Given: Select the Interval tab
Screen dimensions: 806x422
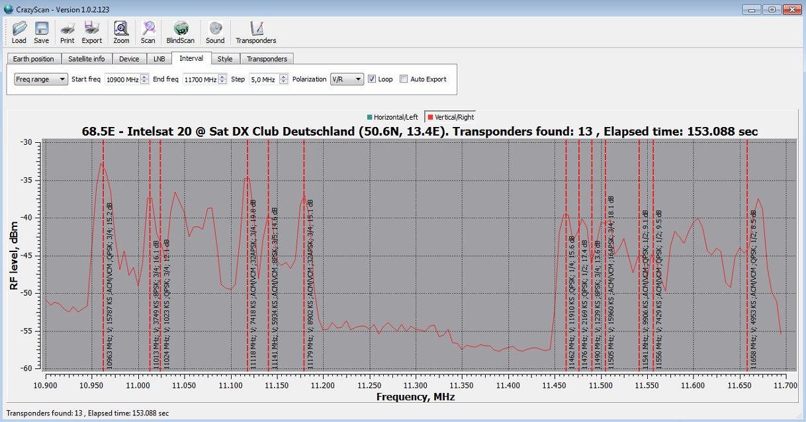Looking at the screenshot, I should [x=191, y=58].
